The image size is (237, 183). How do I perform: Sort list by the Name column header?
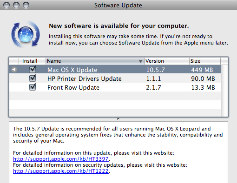(95, 61)
